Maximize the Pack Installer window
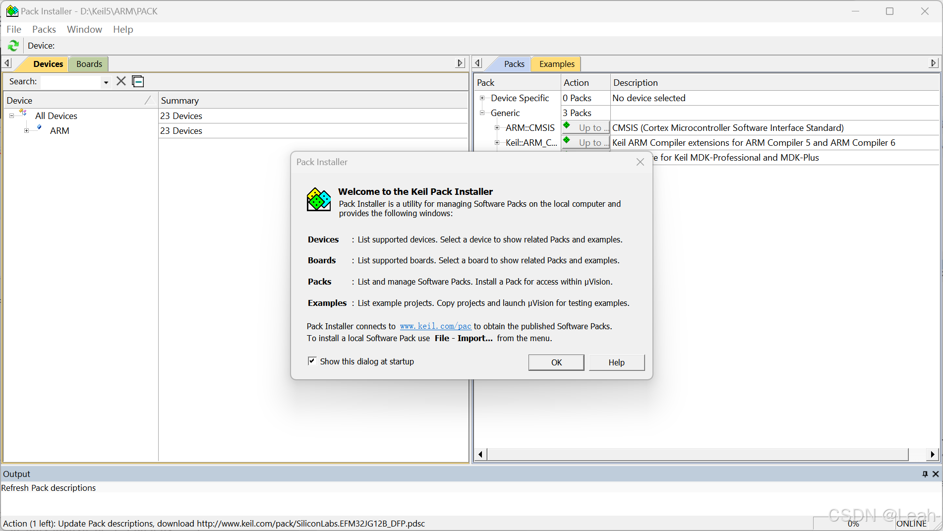Viewport: 943px width, 531px height. 889,11
